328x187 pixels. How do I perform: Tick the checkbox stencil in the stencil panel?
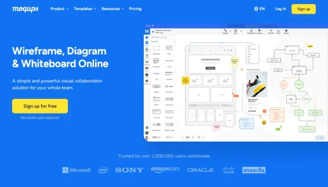coord(169,86)
